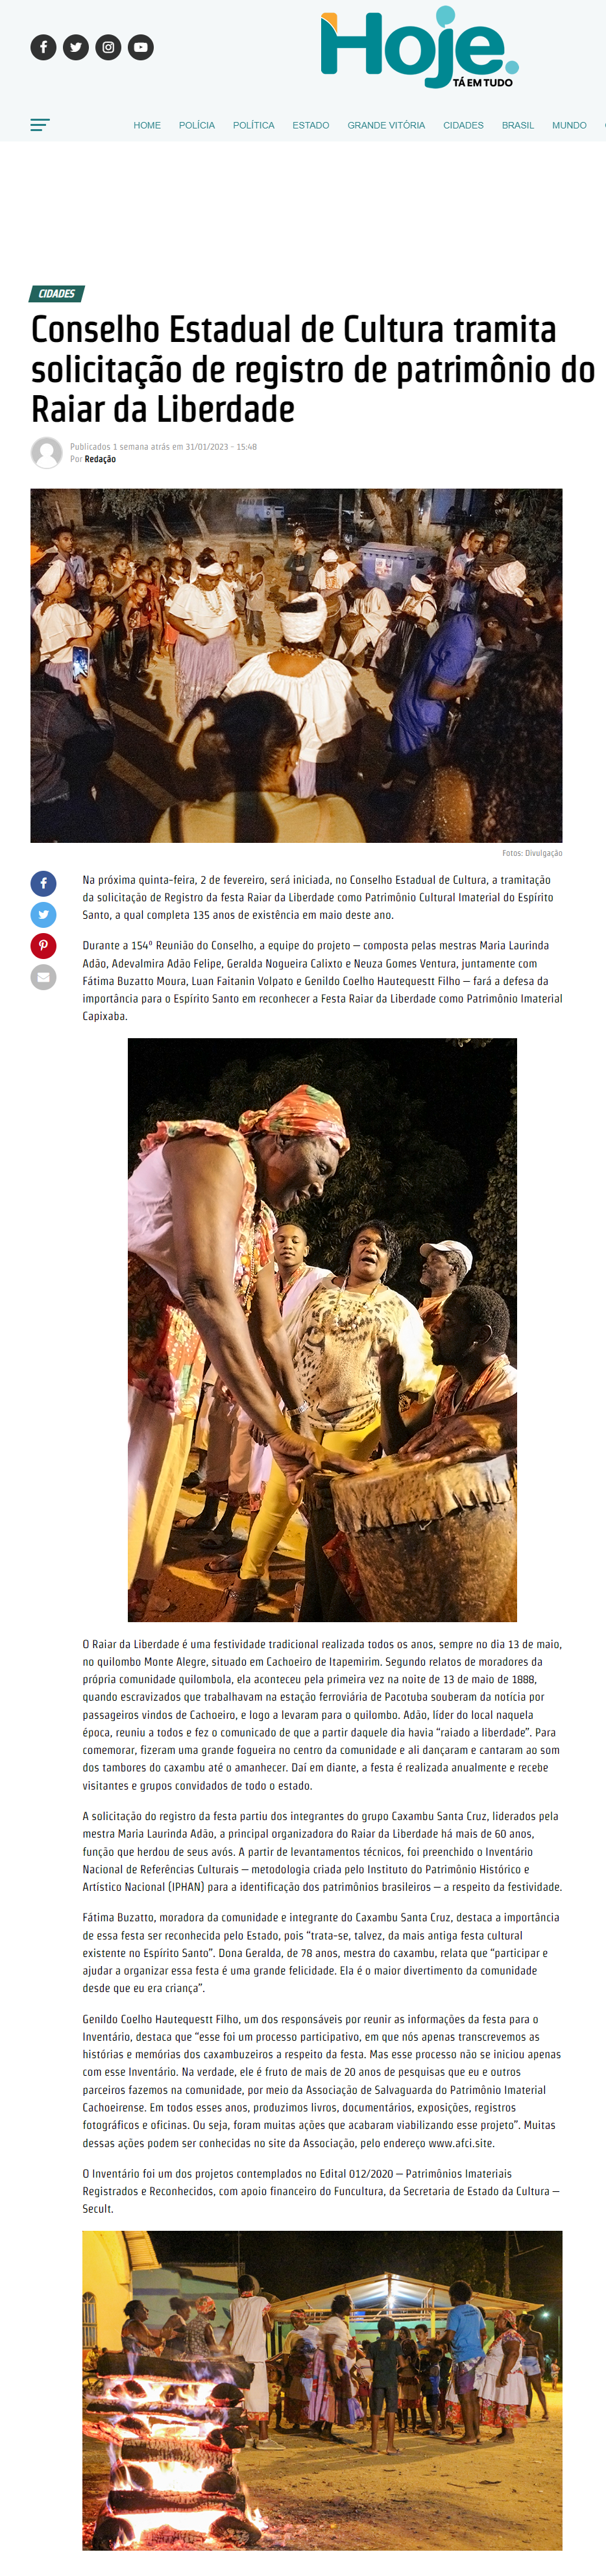Share article on Twitter via sidebar icon
Screen dimensions: 606x2576
click(43, 915)
